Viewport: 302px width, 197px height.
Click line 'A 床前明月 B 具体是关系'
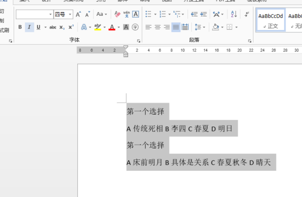pos(167,162)
